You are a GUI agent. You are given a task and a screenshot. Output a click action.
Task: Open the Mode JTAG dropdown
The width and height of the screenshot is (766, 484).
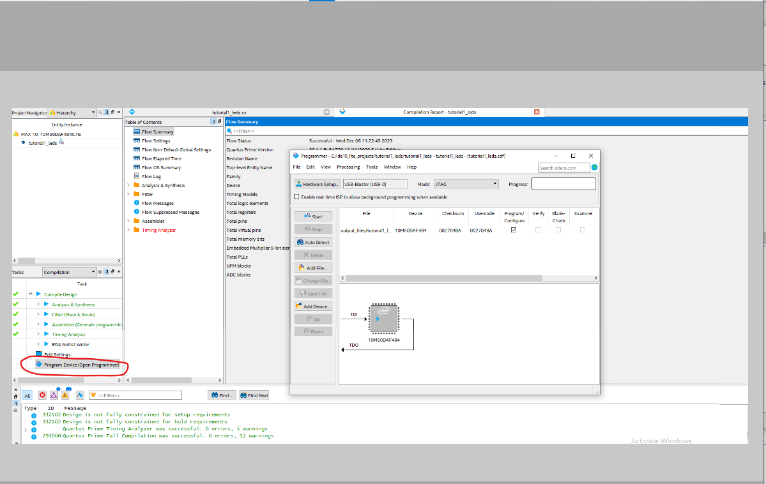coord(466,184)
